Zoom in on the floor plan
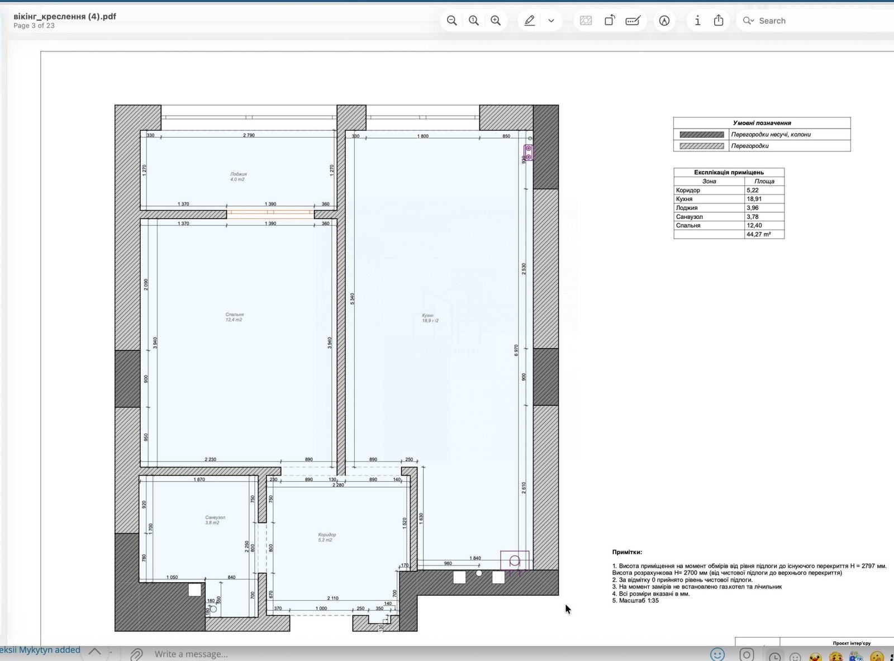The image size is (894, 661). click(x=496, y=21)
